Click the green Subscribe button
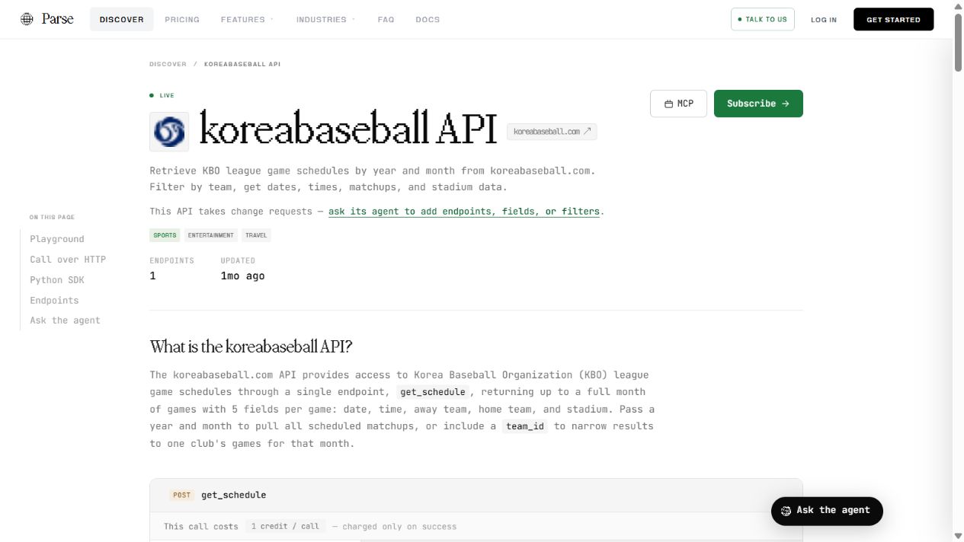The height and width of the screenshot is (542, 964). tap(758, 104)
